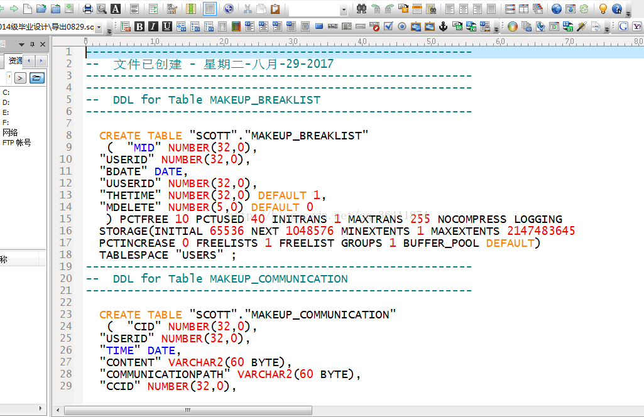Open the empty find combo box dropdown arrow

coord(344,9)
